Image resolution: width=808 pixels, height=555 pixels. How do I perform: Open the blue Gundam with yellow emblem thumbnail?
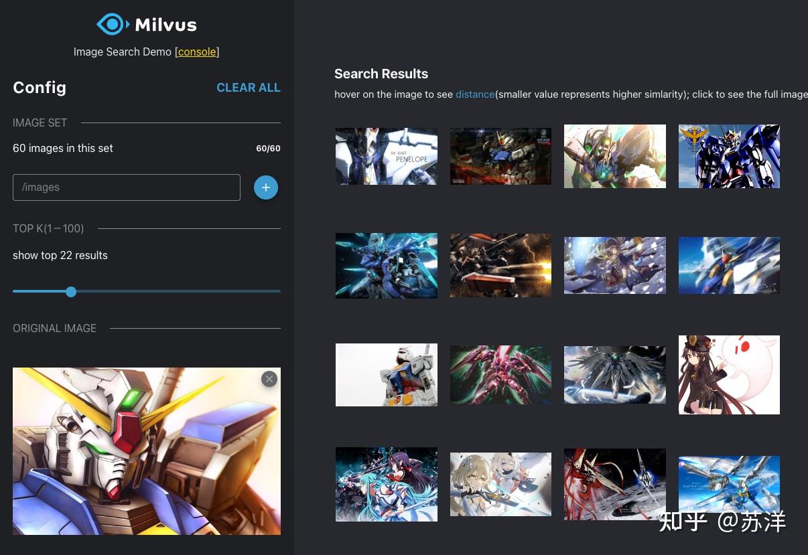[x=729, y=156]
